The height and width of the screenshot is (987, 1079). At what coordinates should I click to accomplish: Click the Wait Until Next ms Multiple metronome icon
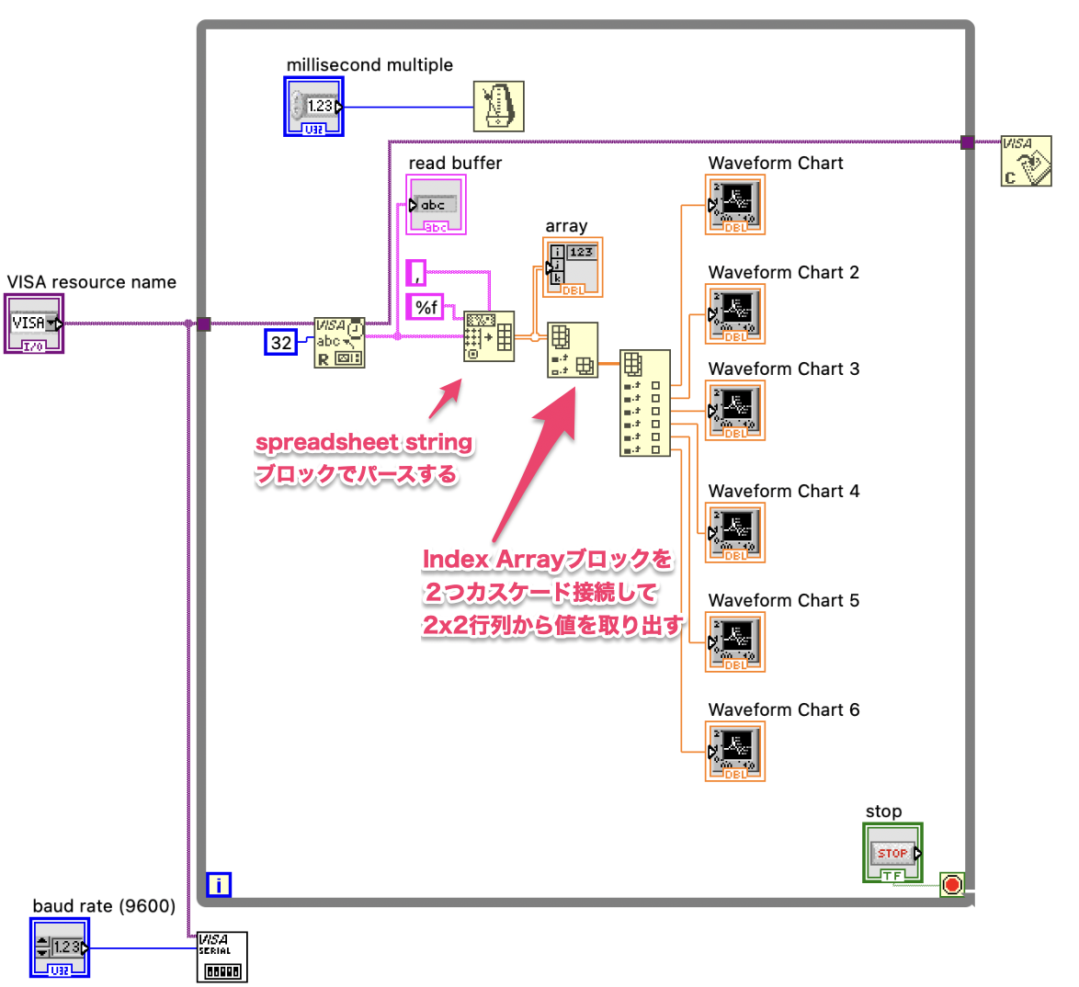click(x=498, y=106)
